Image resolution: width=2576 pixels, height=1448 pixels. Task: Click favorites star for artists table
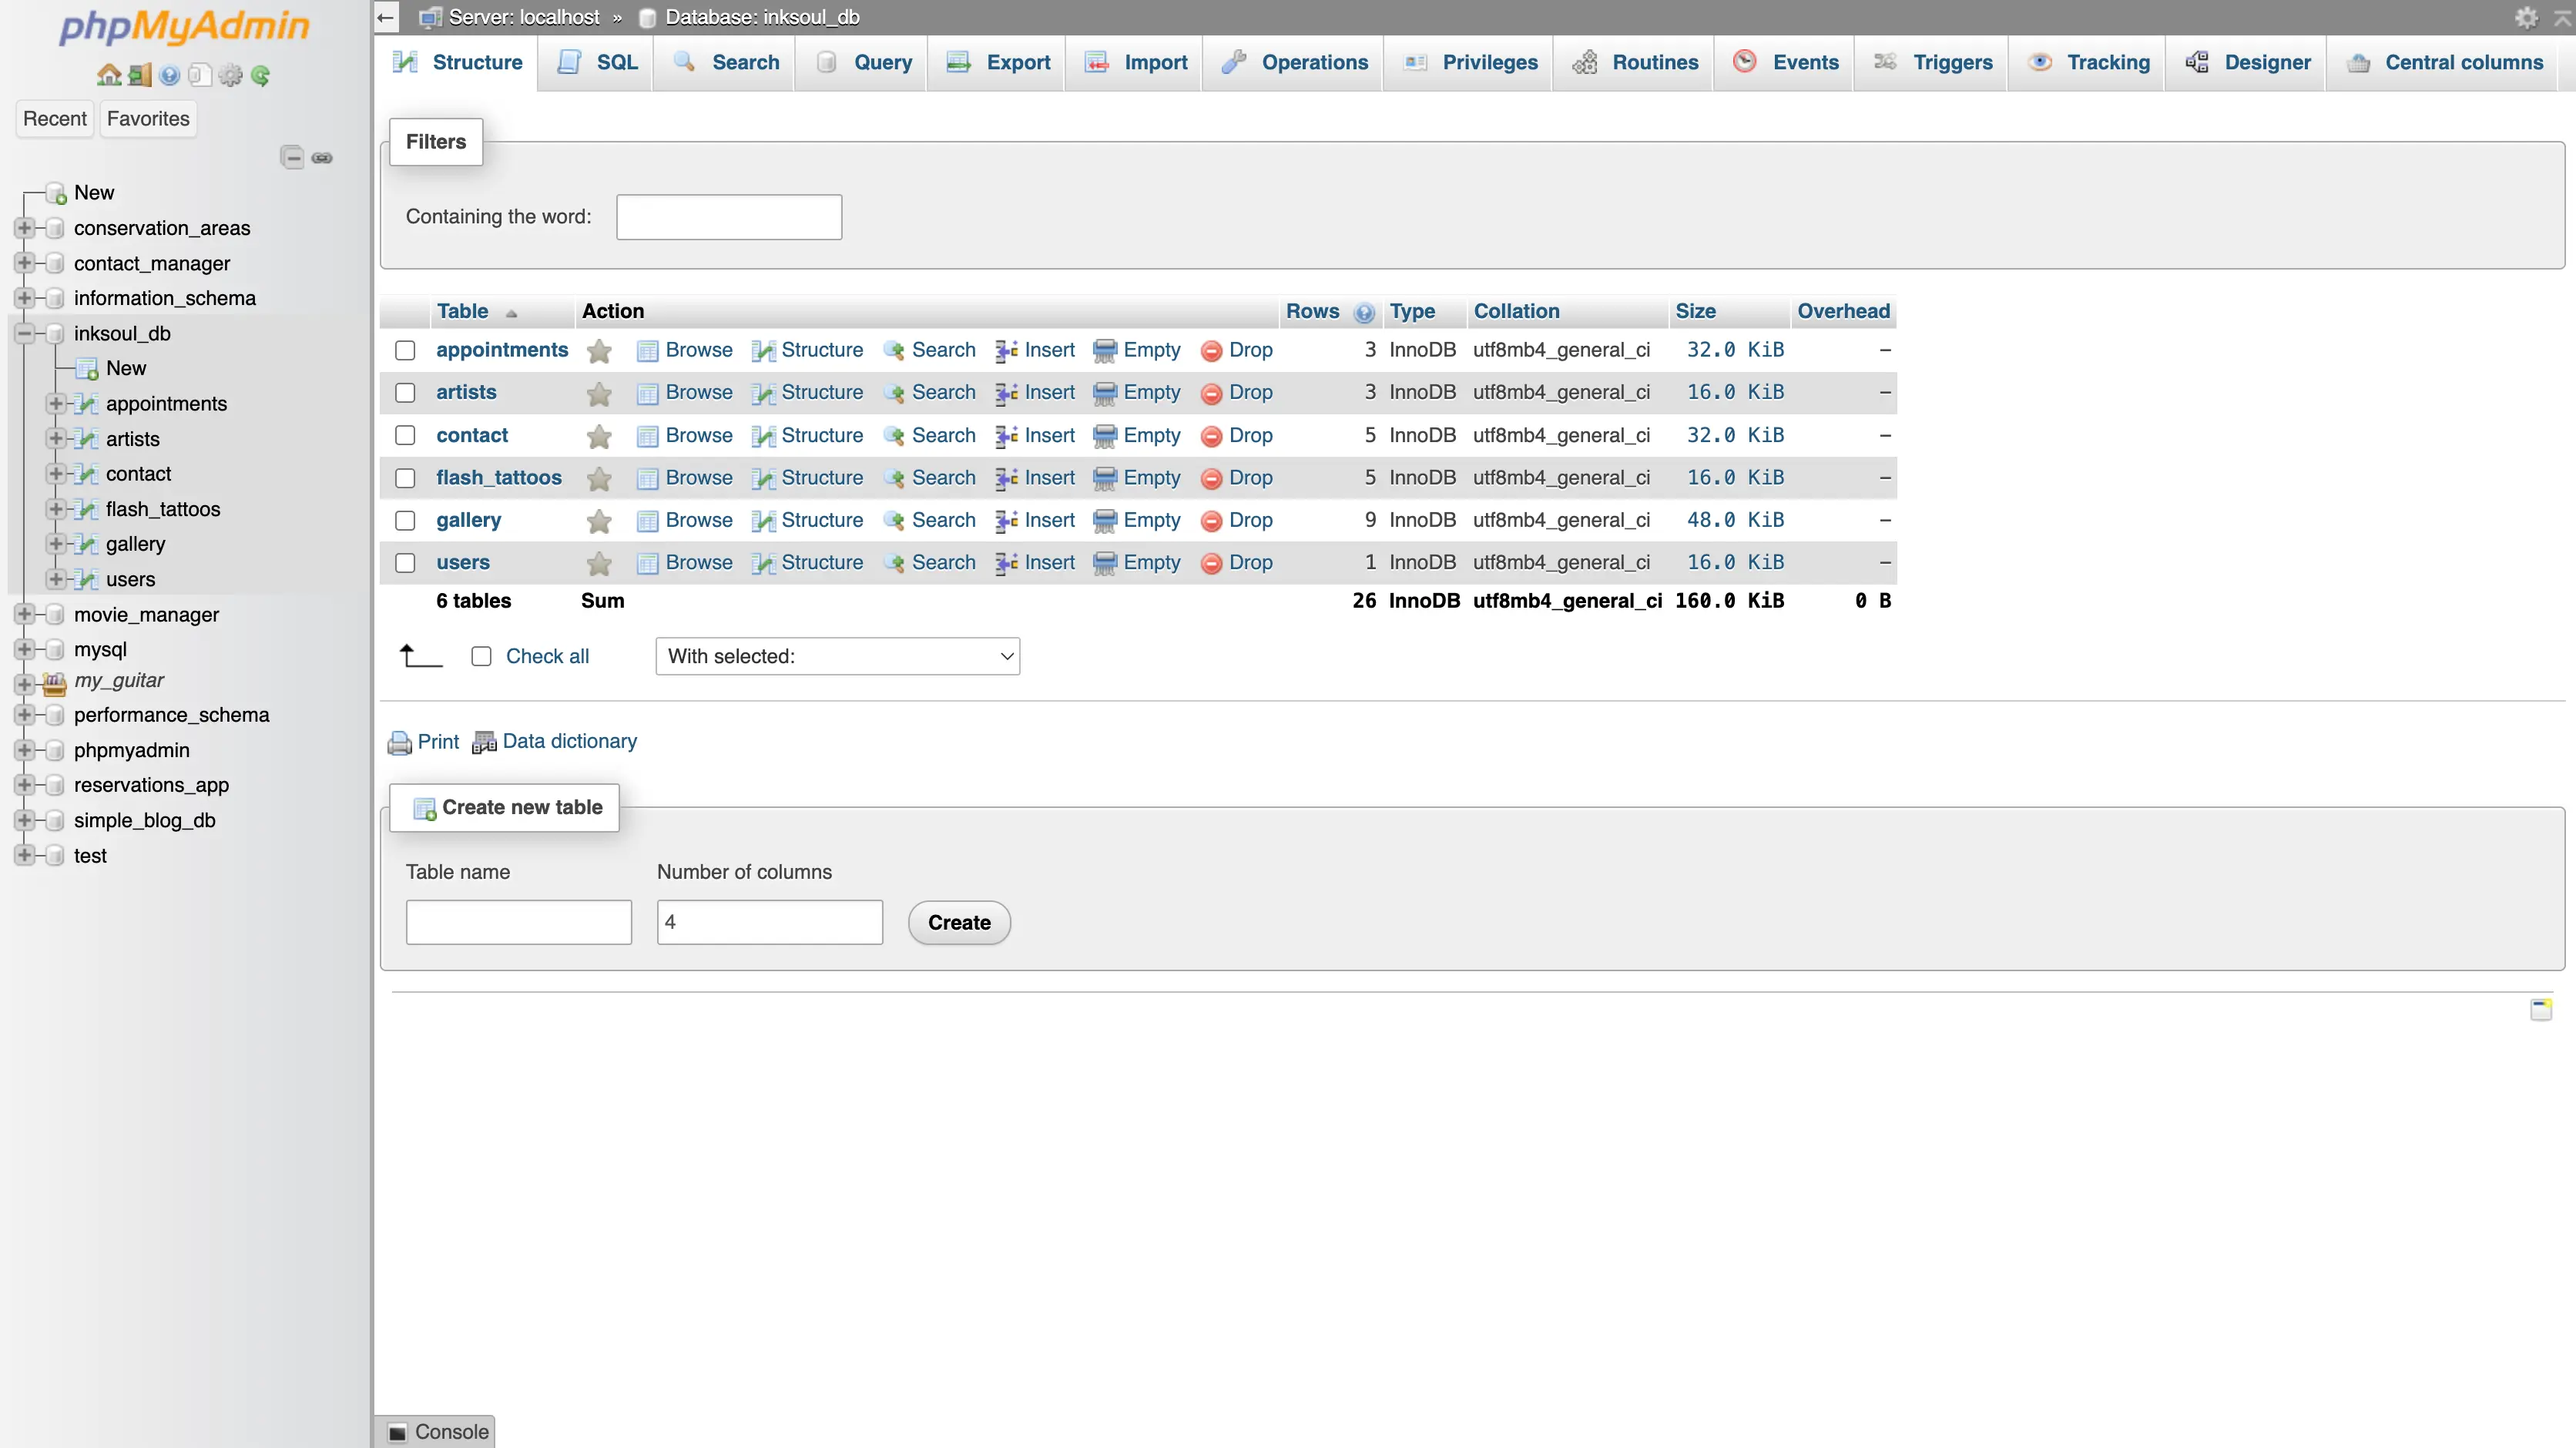599,393
